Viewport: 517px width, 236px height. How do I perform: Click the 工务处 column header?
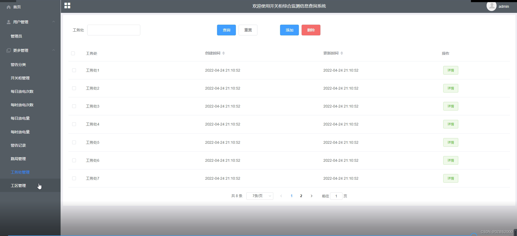click(92, 53)
